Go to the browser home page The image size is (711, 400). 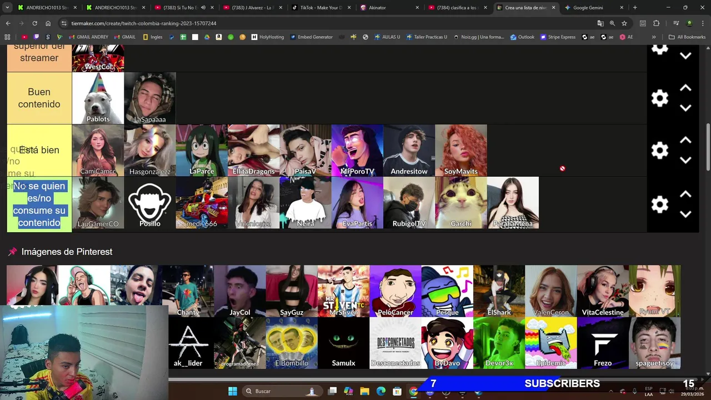[48, 23]
